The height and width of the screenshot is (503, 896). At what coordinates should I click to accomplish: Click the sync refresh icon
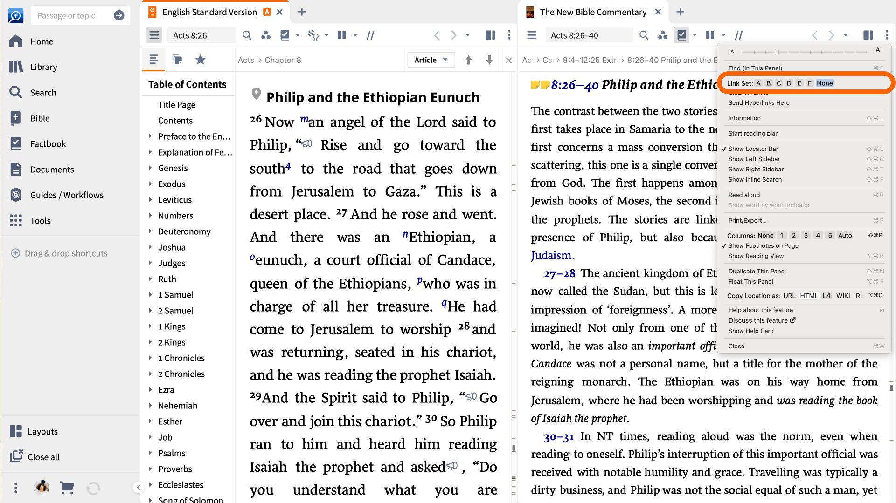(x=93, y=488)
